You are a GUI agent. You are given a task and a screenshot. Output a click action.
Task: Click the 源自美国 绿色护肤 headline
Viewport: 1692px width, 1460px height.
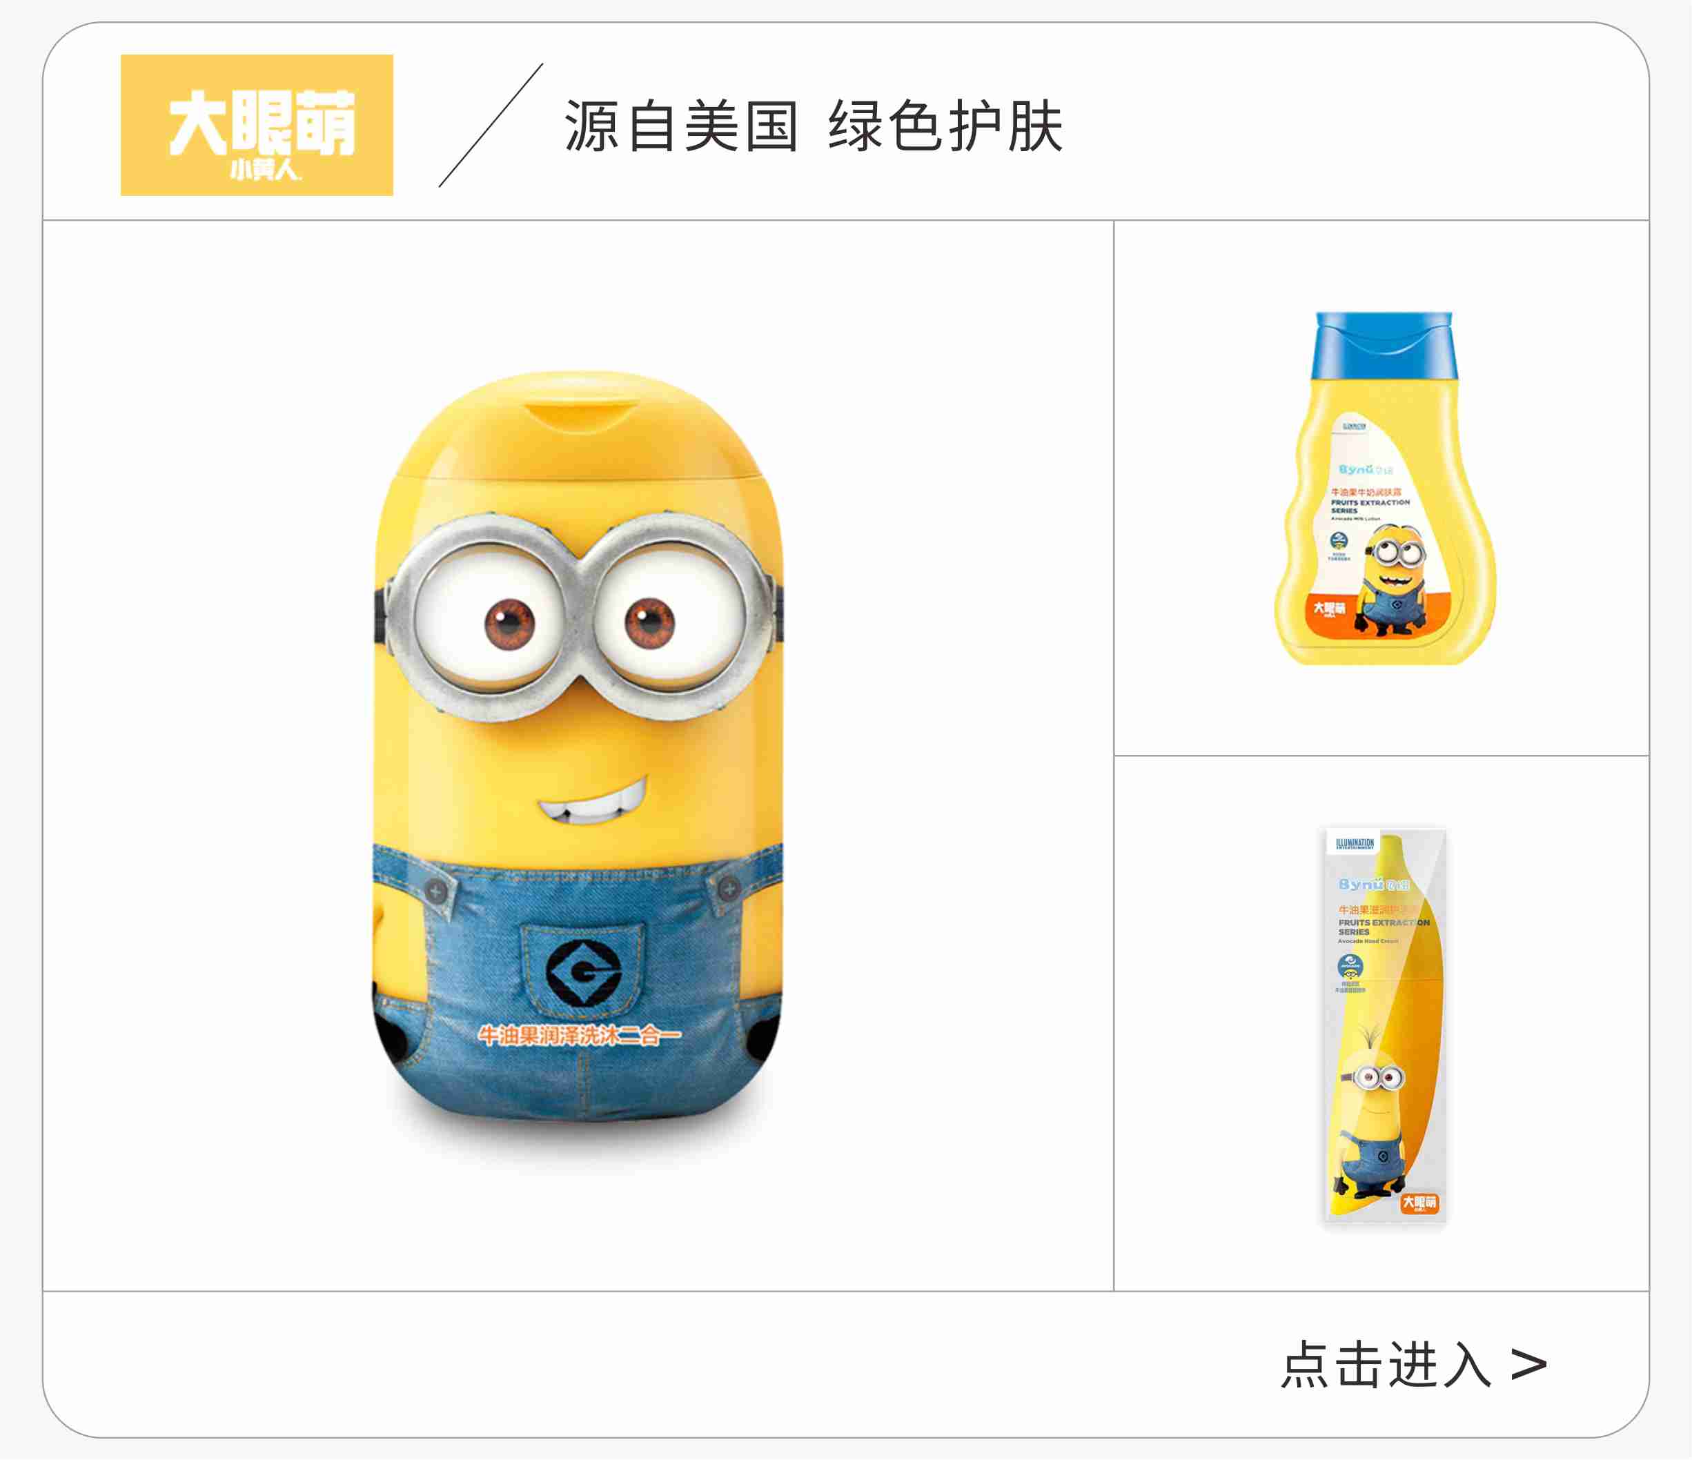click(814, 126)
